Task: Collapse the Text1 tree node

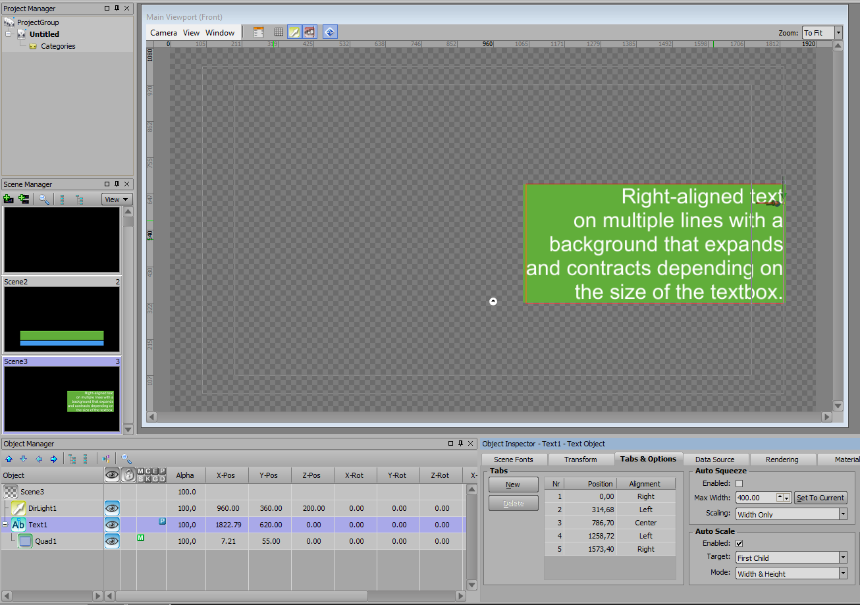Action: 5,525
